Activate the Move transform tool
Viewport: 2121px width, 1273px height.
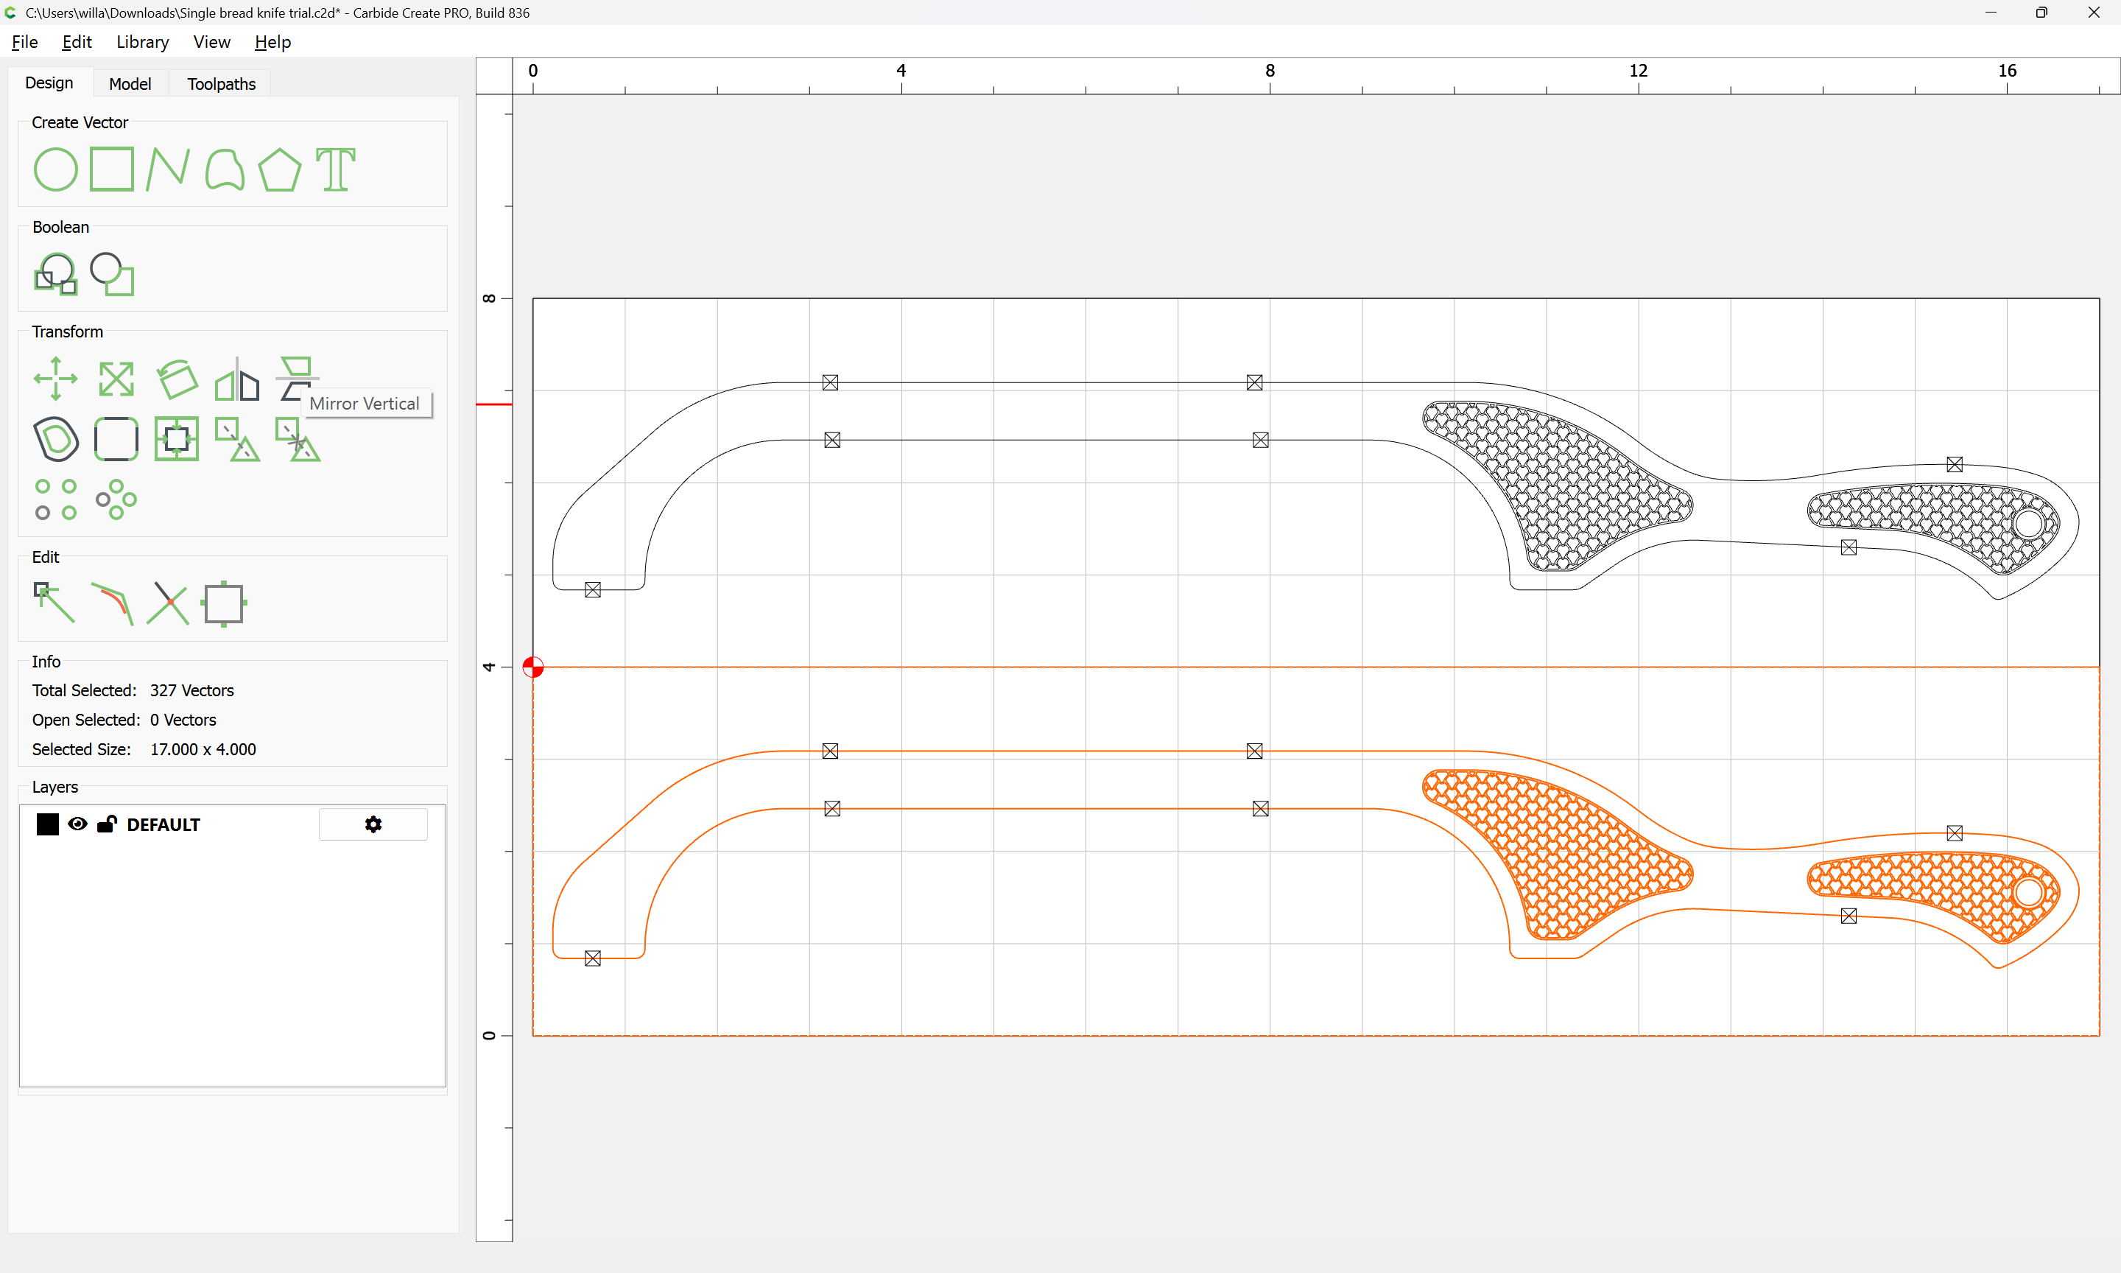point(56,379)
